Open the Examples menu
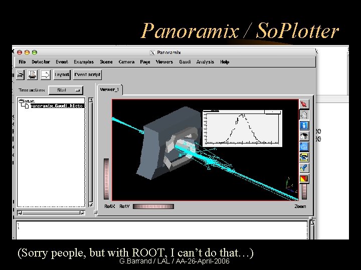361x270 pixels. [x=84, y=62]
